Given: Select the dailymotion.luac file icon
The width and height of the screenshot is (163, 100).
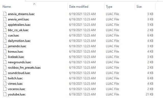Looking at the screenshot, I should click(5, 41).
